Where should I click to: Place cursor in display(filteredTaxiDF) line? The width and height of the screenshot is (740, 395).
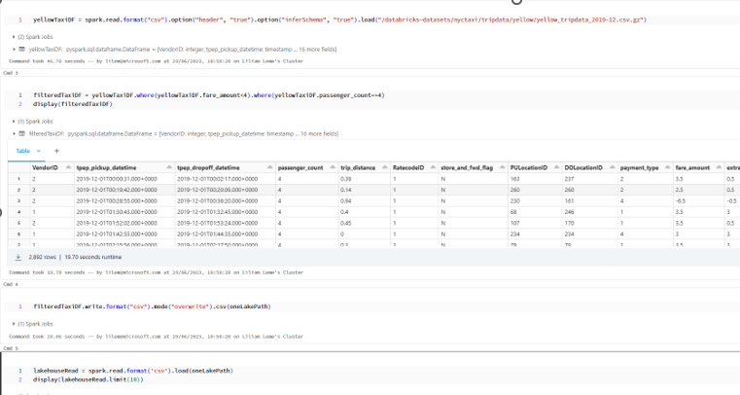pos(73,104)
